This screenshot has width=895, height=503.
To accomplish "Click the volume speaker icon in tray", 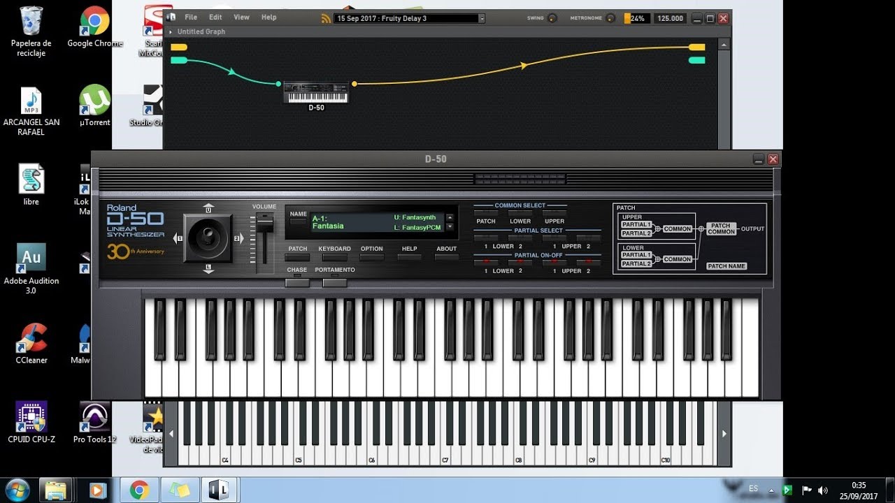I will (x=823, y=490).
